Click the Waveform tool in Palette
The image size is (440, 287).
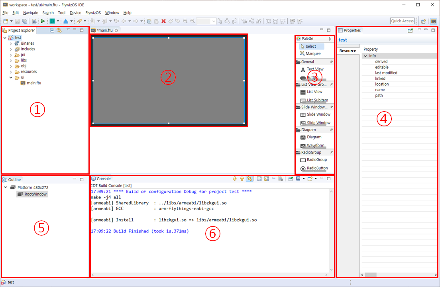[x=312, y=145]
